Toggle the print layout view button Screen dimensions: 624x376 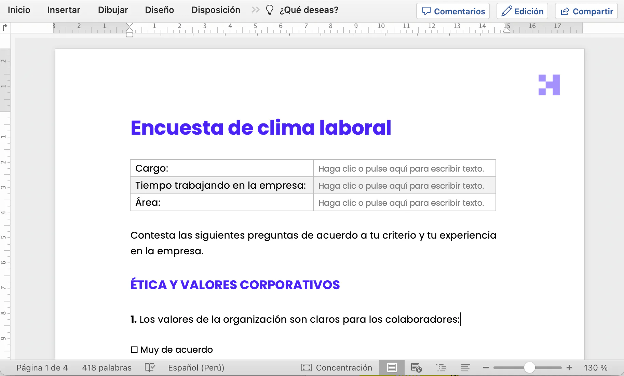392,367
